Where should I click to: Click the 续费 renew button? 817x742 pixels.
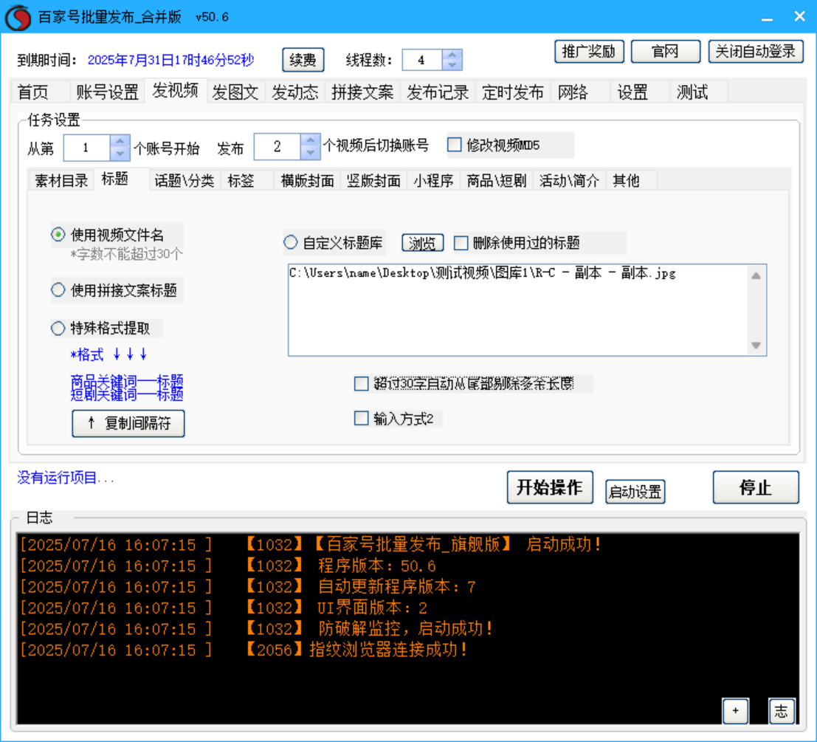303,60
